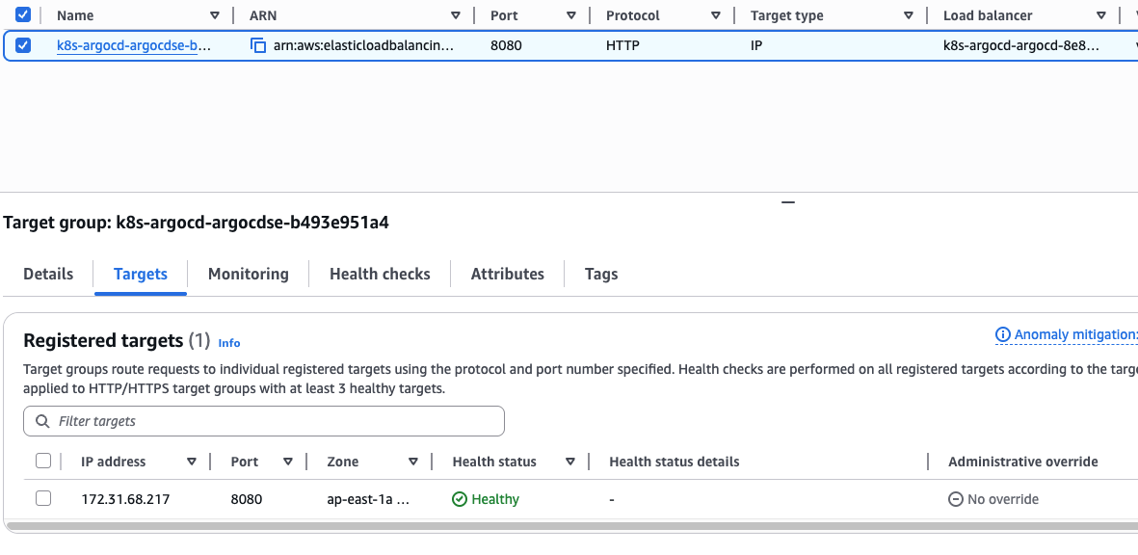This screenshot has width=1138, height=555.
Task: Sort registered targets by Health status arrow
Action: [570, 462]
